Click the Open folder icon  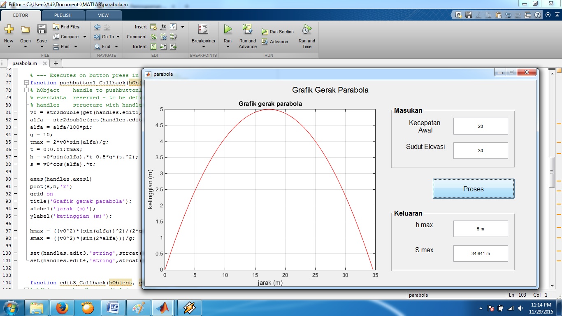click(x=26, y=29)
